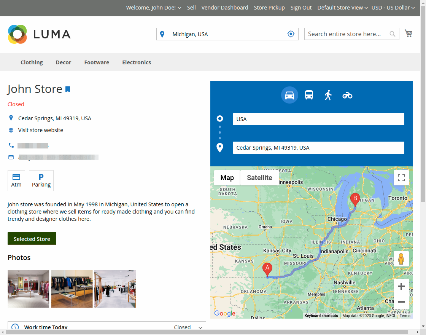Click the Michigan, USA location field
Screen dimensions: 426x335
coord(227,34)
